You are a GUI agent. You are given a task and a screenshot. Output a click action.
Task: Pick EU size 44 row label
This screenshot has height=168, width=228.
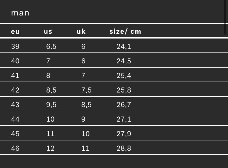pos(15,119)
